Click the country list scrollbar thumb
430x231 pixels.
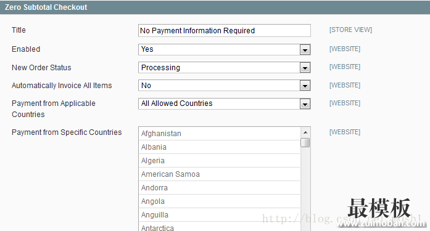[305, 142]
